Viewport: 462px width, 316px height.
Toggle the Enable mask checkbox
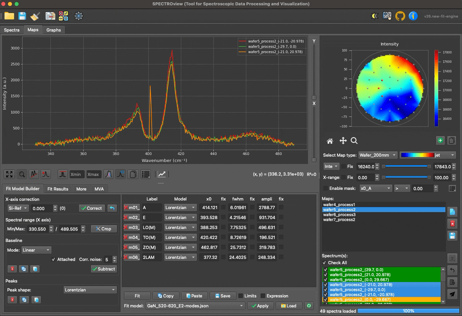pyautogui.click(x=326, y=188)
